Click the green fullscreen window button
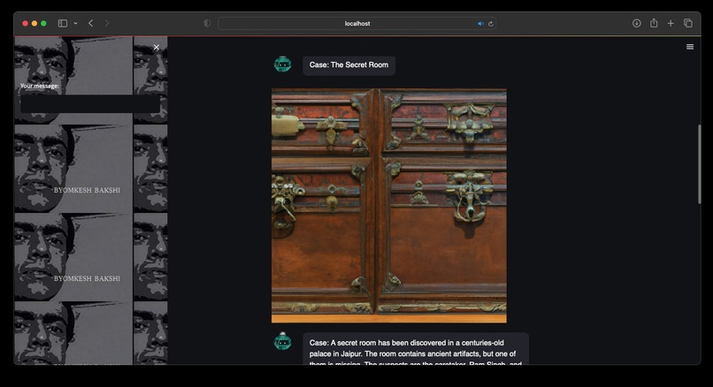The height and width of the screenshot is (387, 713). [43, 23]
